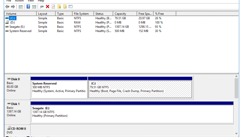Click the Back arrow in the toolbar

(7, 7)
